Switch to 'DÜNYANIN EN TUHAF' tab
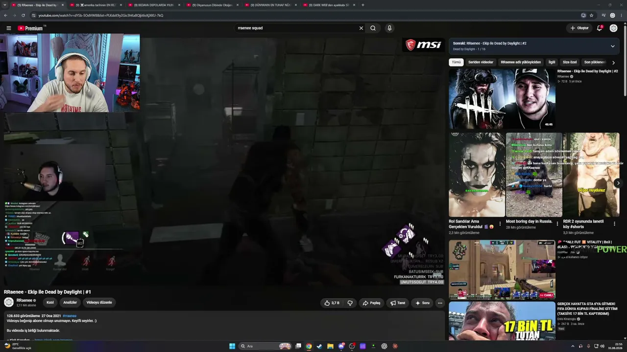Screen dimensions: 627x352 tap(272, 5)
